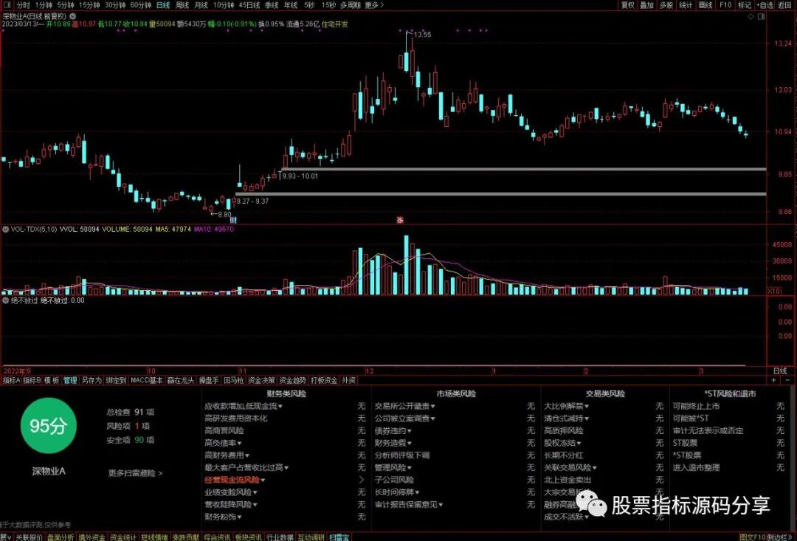Select the 日线 period tab

(162, 5)
